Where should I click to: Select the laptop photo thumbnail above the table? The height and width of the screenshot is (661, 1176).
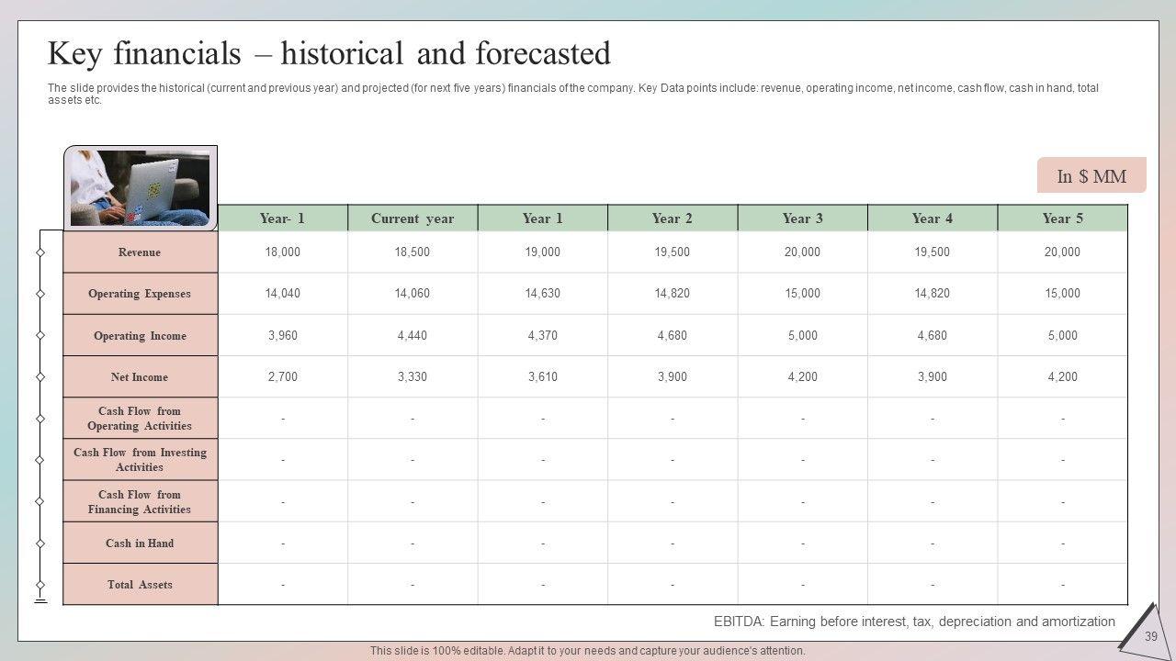coord(140,187)
